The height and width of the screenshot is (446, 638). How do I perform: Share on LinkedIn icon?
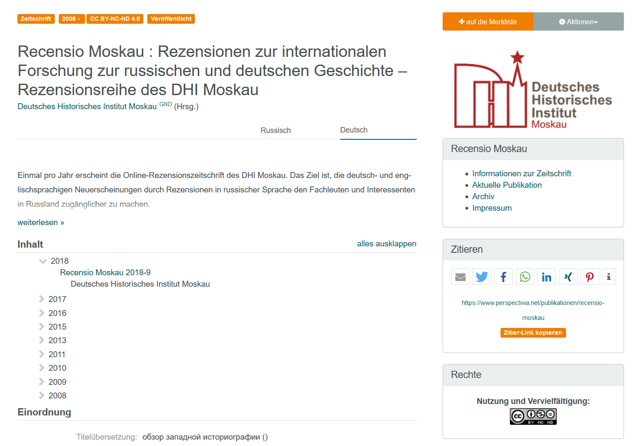(x=546, y=277)
